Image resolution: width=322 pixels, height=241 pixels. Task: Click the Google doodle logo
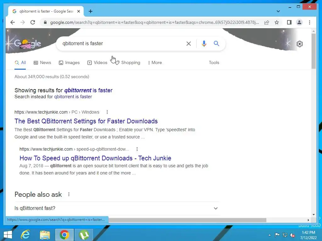[x=27, y=43]
